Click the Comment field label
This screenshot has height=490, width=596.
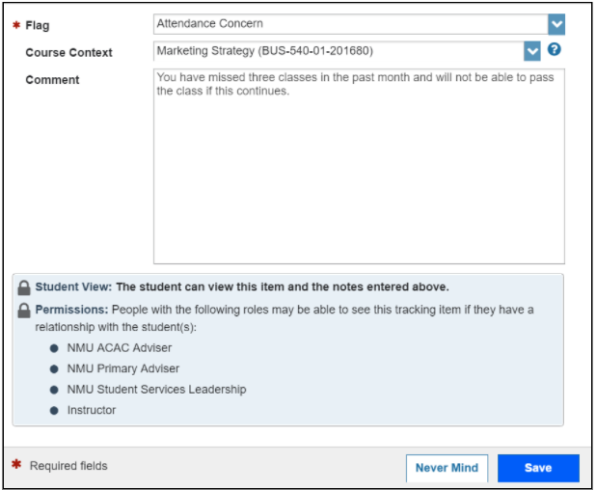pos(52,79)
